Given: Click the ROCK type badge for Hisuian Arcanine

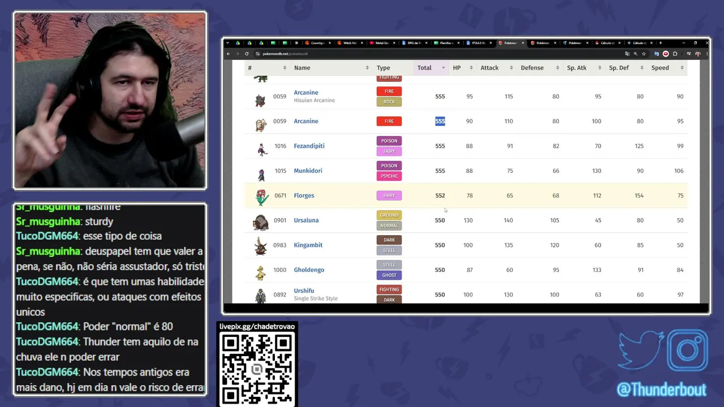Looking at the screenshot, I should [389, 102].
